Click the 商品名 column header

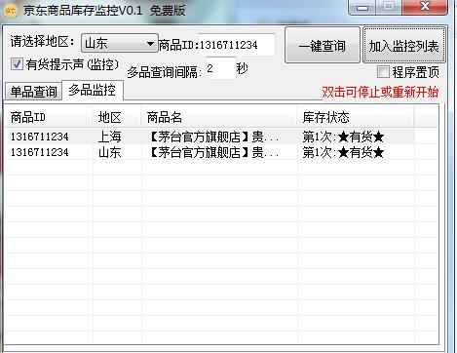(x=219, y=117)
